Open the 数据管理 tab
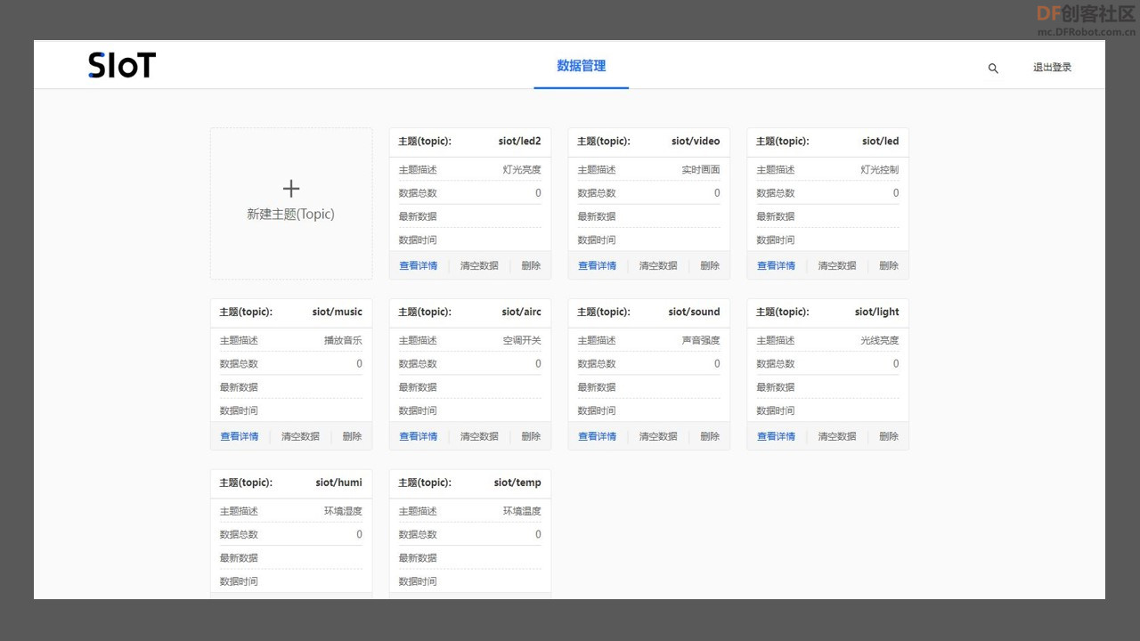Viewport: 1140px width, 641px height. [x=582, y=66]
